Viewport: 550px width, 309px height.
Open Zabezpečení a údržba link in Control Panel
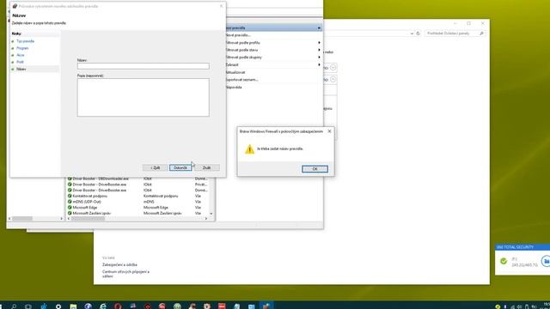[x=119, y=265]
